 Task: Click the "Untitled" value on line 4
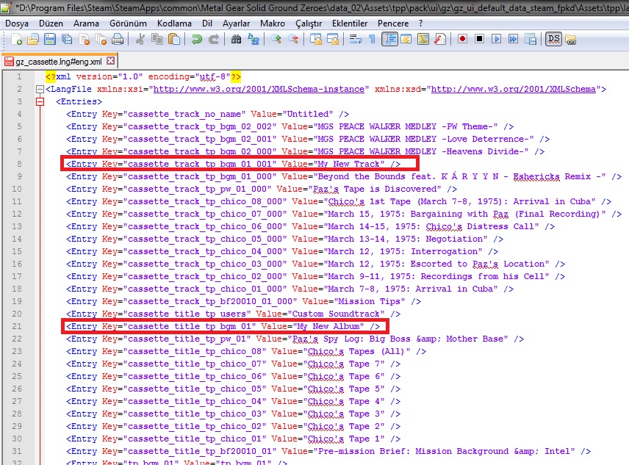point(308,114)
